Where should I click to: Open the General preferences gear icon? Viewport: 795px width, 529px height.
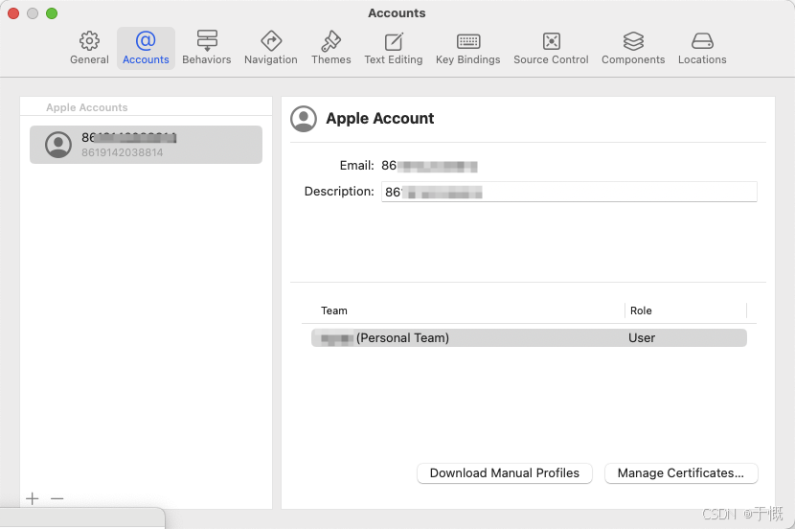pos(89,41)
